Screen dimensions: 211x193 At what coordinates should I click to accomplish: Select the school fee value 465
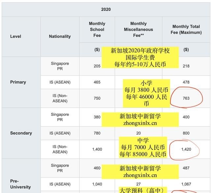[x=97, y=82]
